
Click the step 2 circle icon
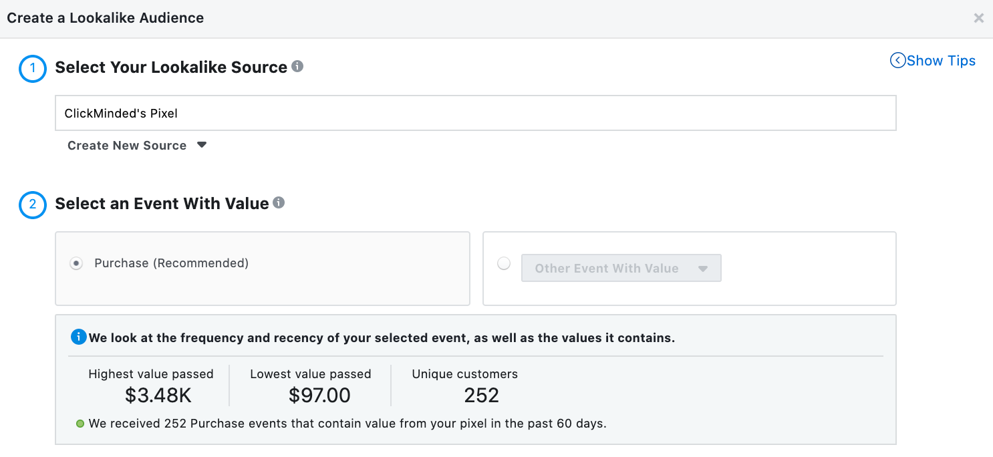pos(33,204)
